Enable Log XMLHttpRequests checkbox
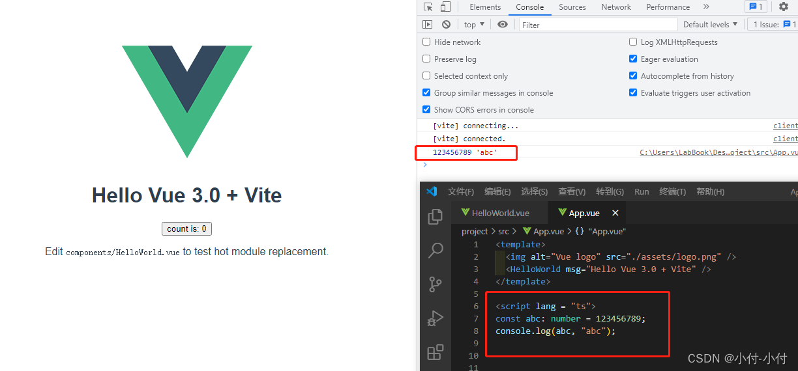Image resolution: width=798 pixels, height=371 pixels. (x=633, y=42)
